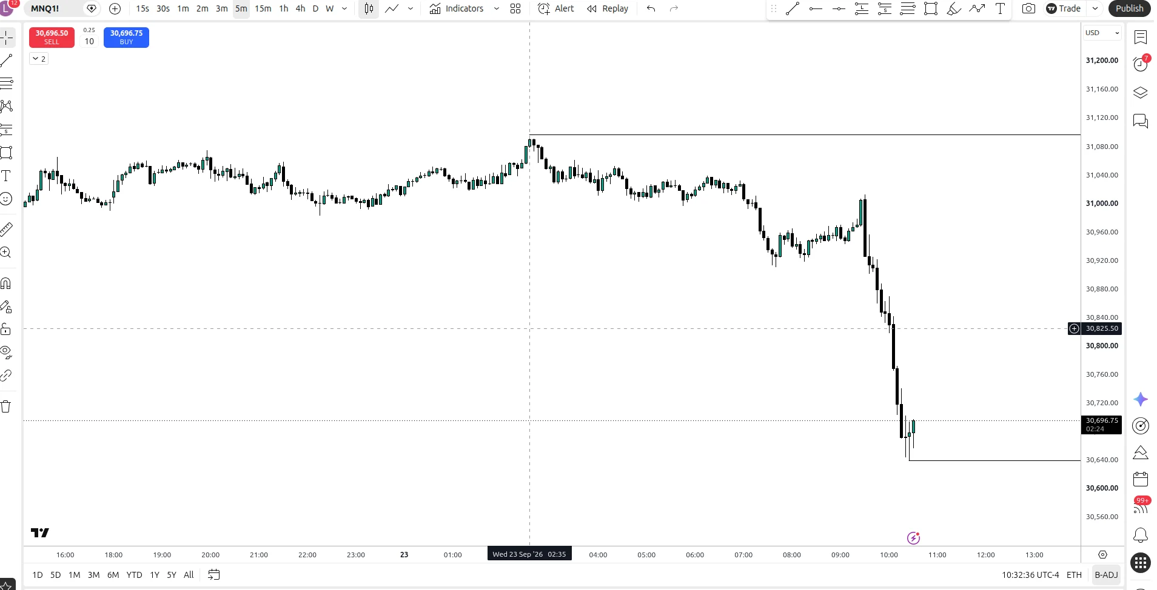This screenshot has width=1157, height=590.
Task: Open the Go to date calendar icon
Action: tap(213, 575)
